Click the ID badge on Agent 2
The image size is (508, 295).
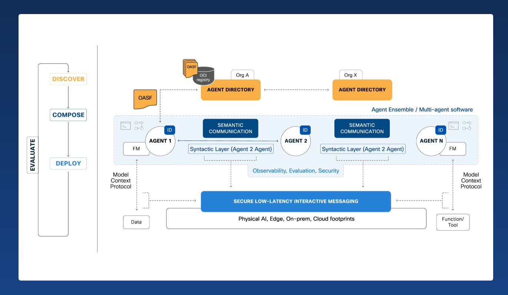[x=305, y=130]
